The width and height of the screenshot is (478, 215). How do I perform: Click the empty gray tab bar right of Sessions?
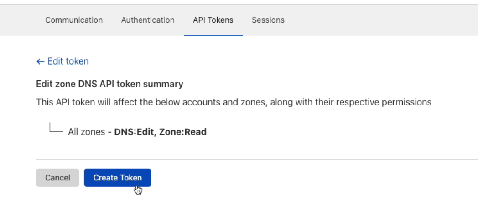[381, 20]
